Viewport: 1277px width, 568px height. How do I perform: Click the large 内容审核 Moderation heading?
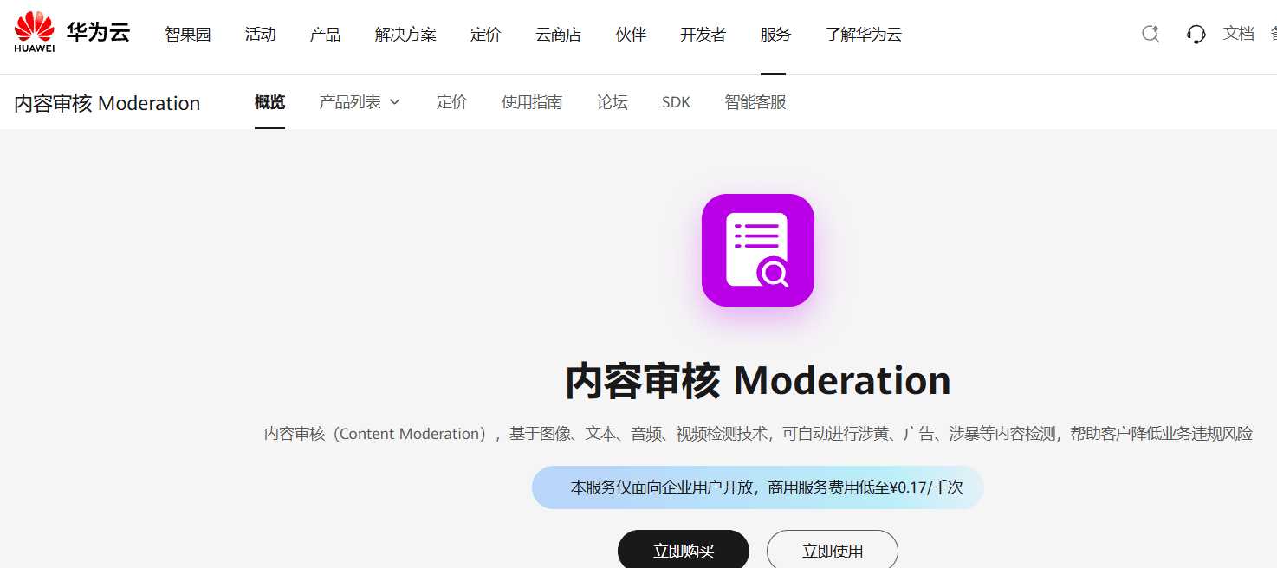(x=758, y=381)
